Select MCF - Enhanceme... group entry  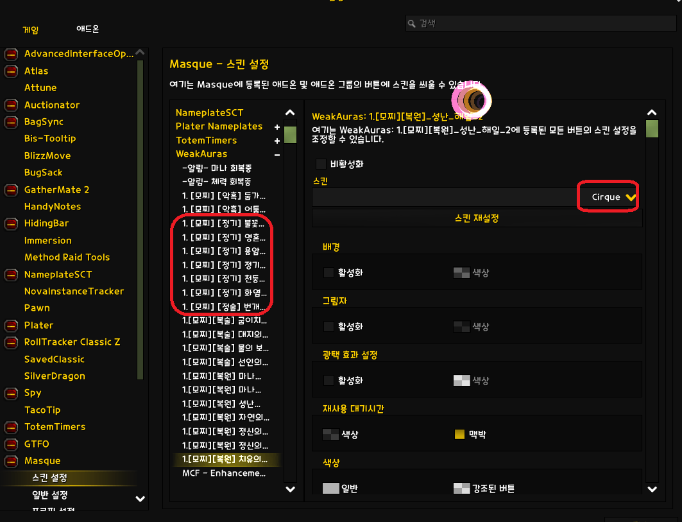pos(223,473)
